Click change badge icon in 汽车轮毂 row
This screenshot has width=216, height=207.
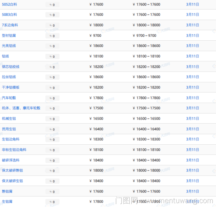tap(52, 98)
